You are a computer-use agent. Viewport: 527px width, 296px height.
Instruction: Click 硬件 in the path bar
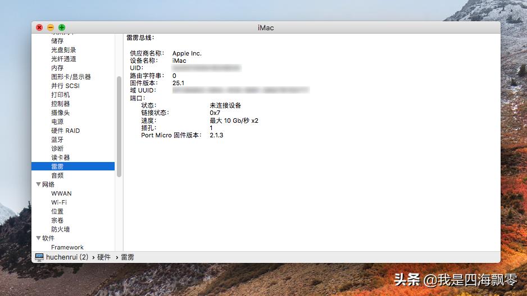point(104,257)
